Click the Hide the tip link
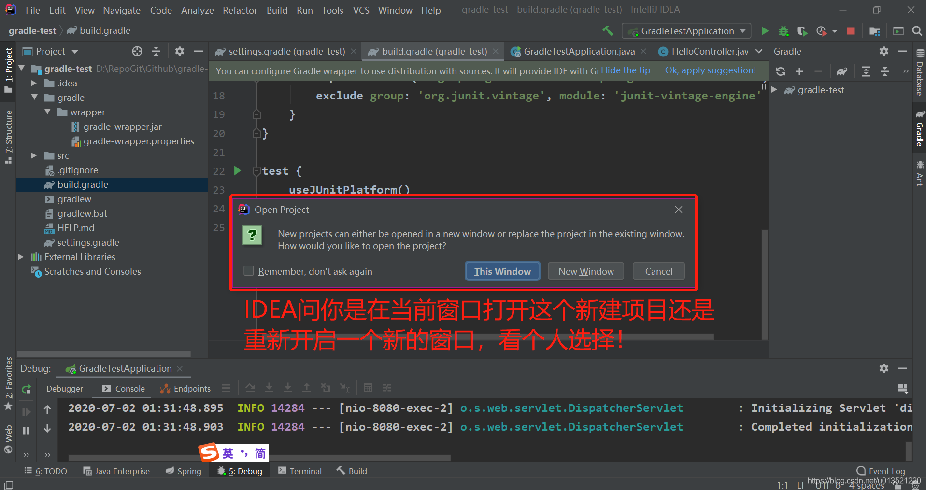The image size is (926, 490). 626,70
